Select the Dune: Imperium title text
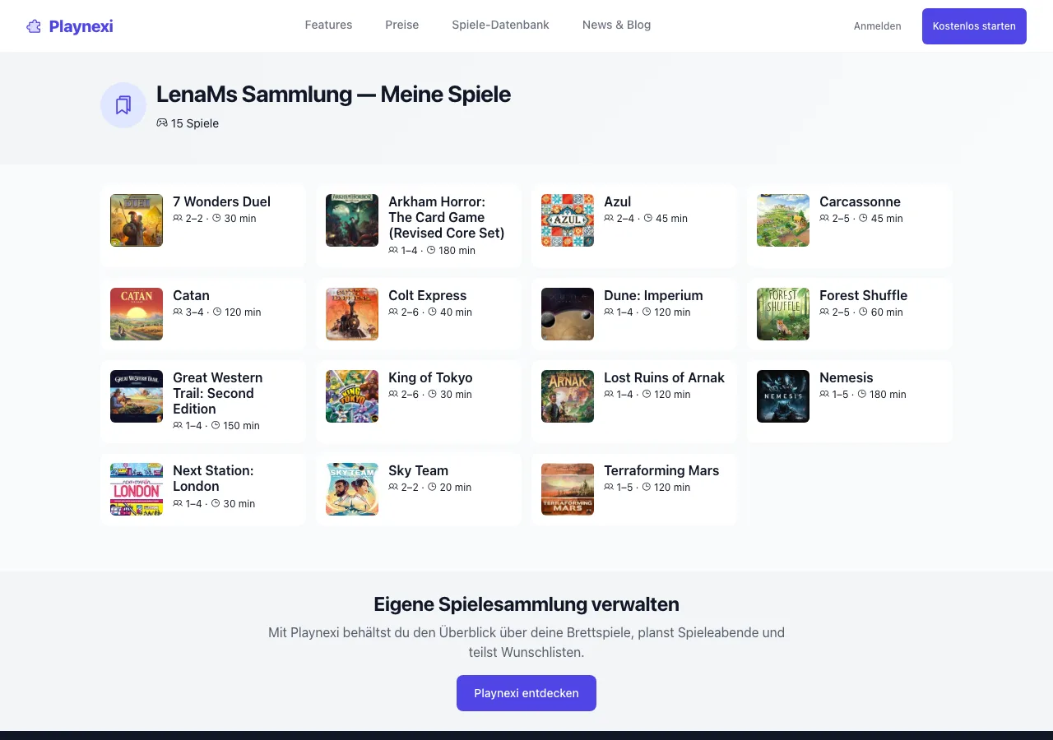Viewport: 1053px width, 740px height. pyautogui.click(x=653, y=295)
